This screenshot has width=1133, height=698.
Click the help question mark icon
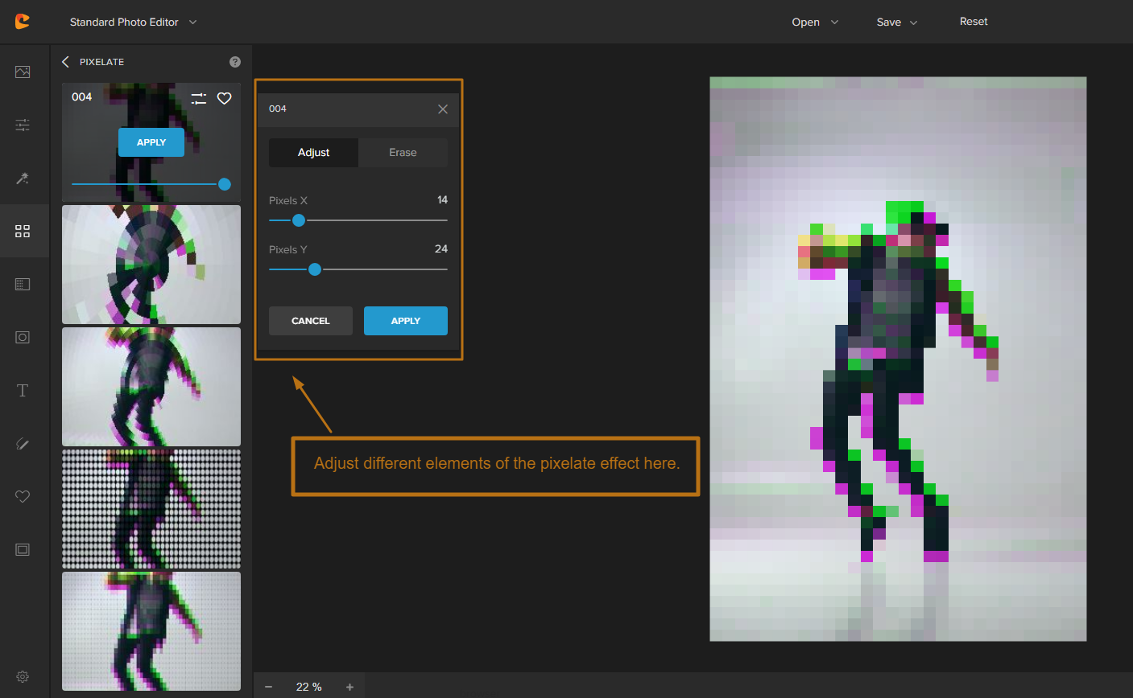[x=235, y=62]
